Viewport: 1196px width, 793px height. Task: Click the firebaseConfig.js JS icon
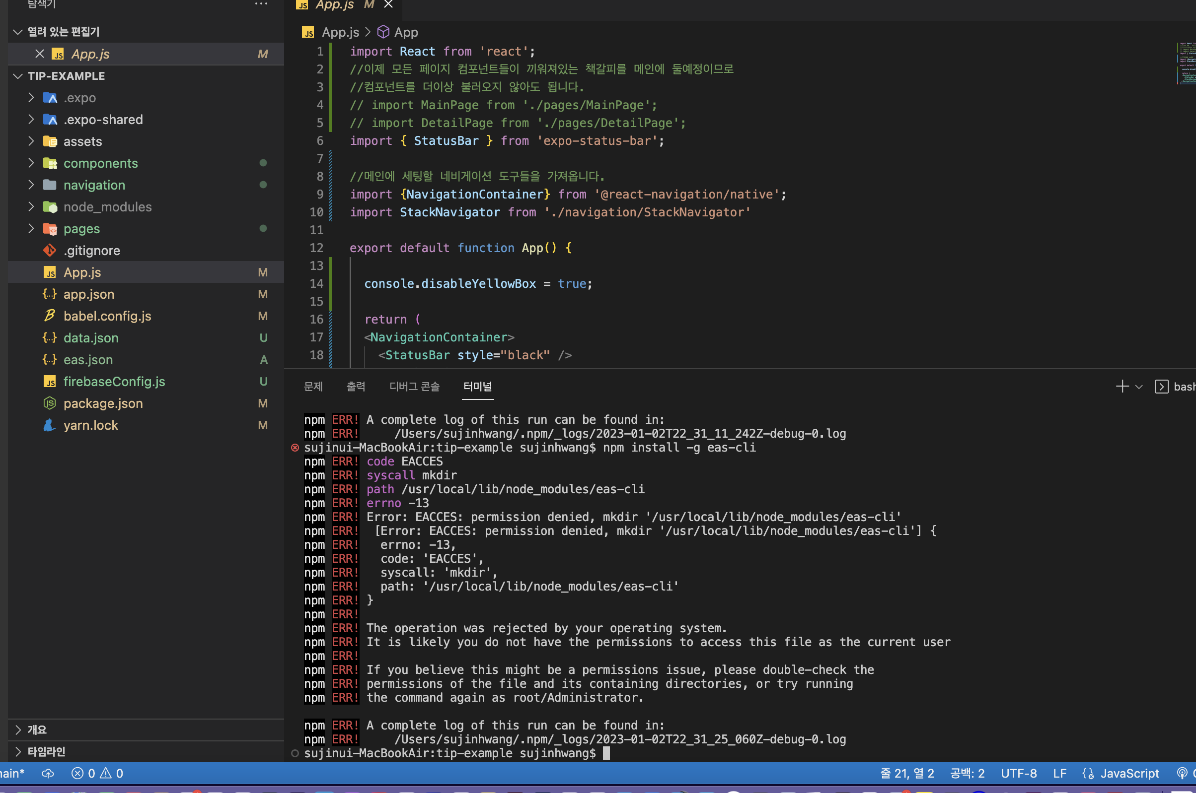tap(50, 381)
